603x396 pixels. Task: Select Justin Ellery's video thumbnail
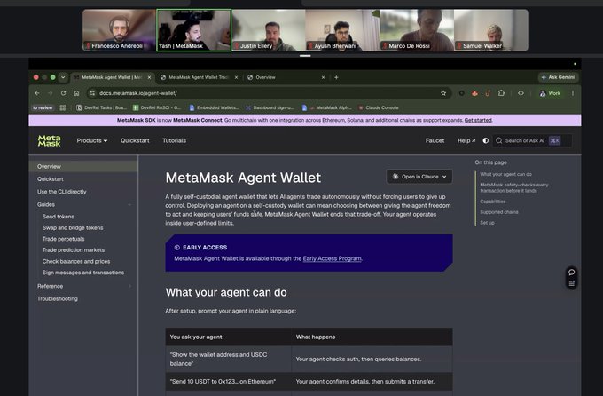tap(269, 30)
